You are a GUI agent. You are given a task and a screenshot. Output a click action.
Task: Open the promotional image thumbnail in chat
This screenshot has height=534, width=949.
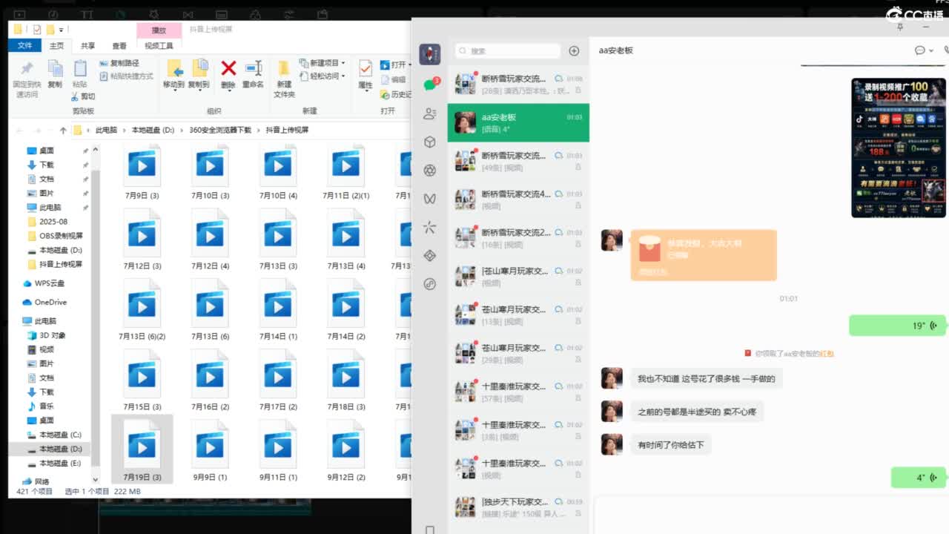coord(899,148)
